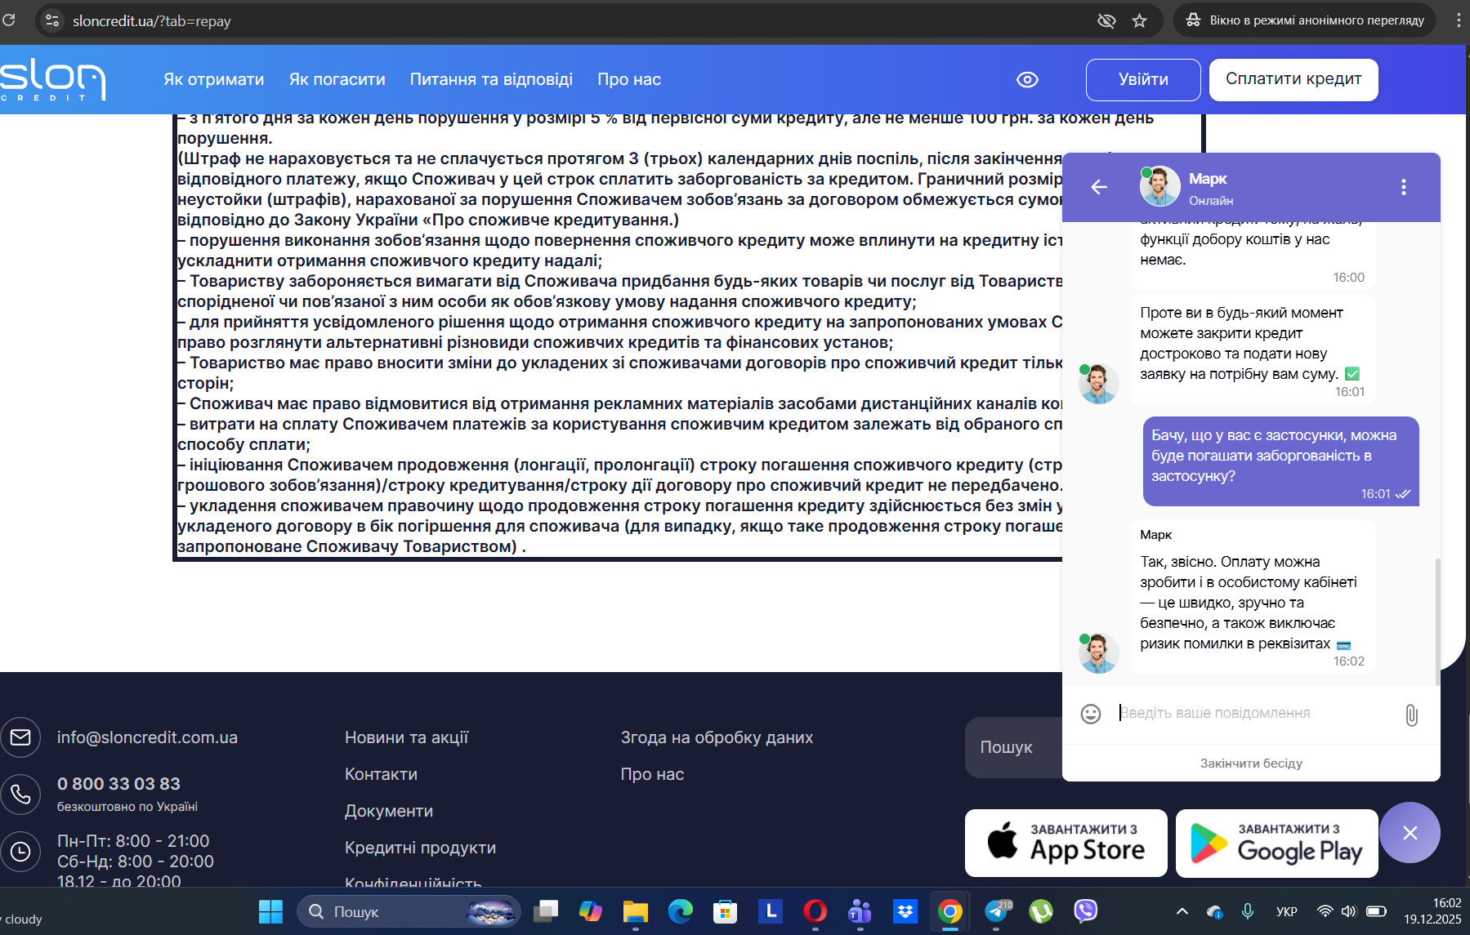Call the 0 800 33 03 83 number
The width and height of the screenshot is (1470, 935).
[118, 784]
